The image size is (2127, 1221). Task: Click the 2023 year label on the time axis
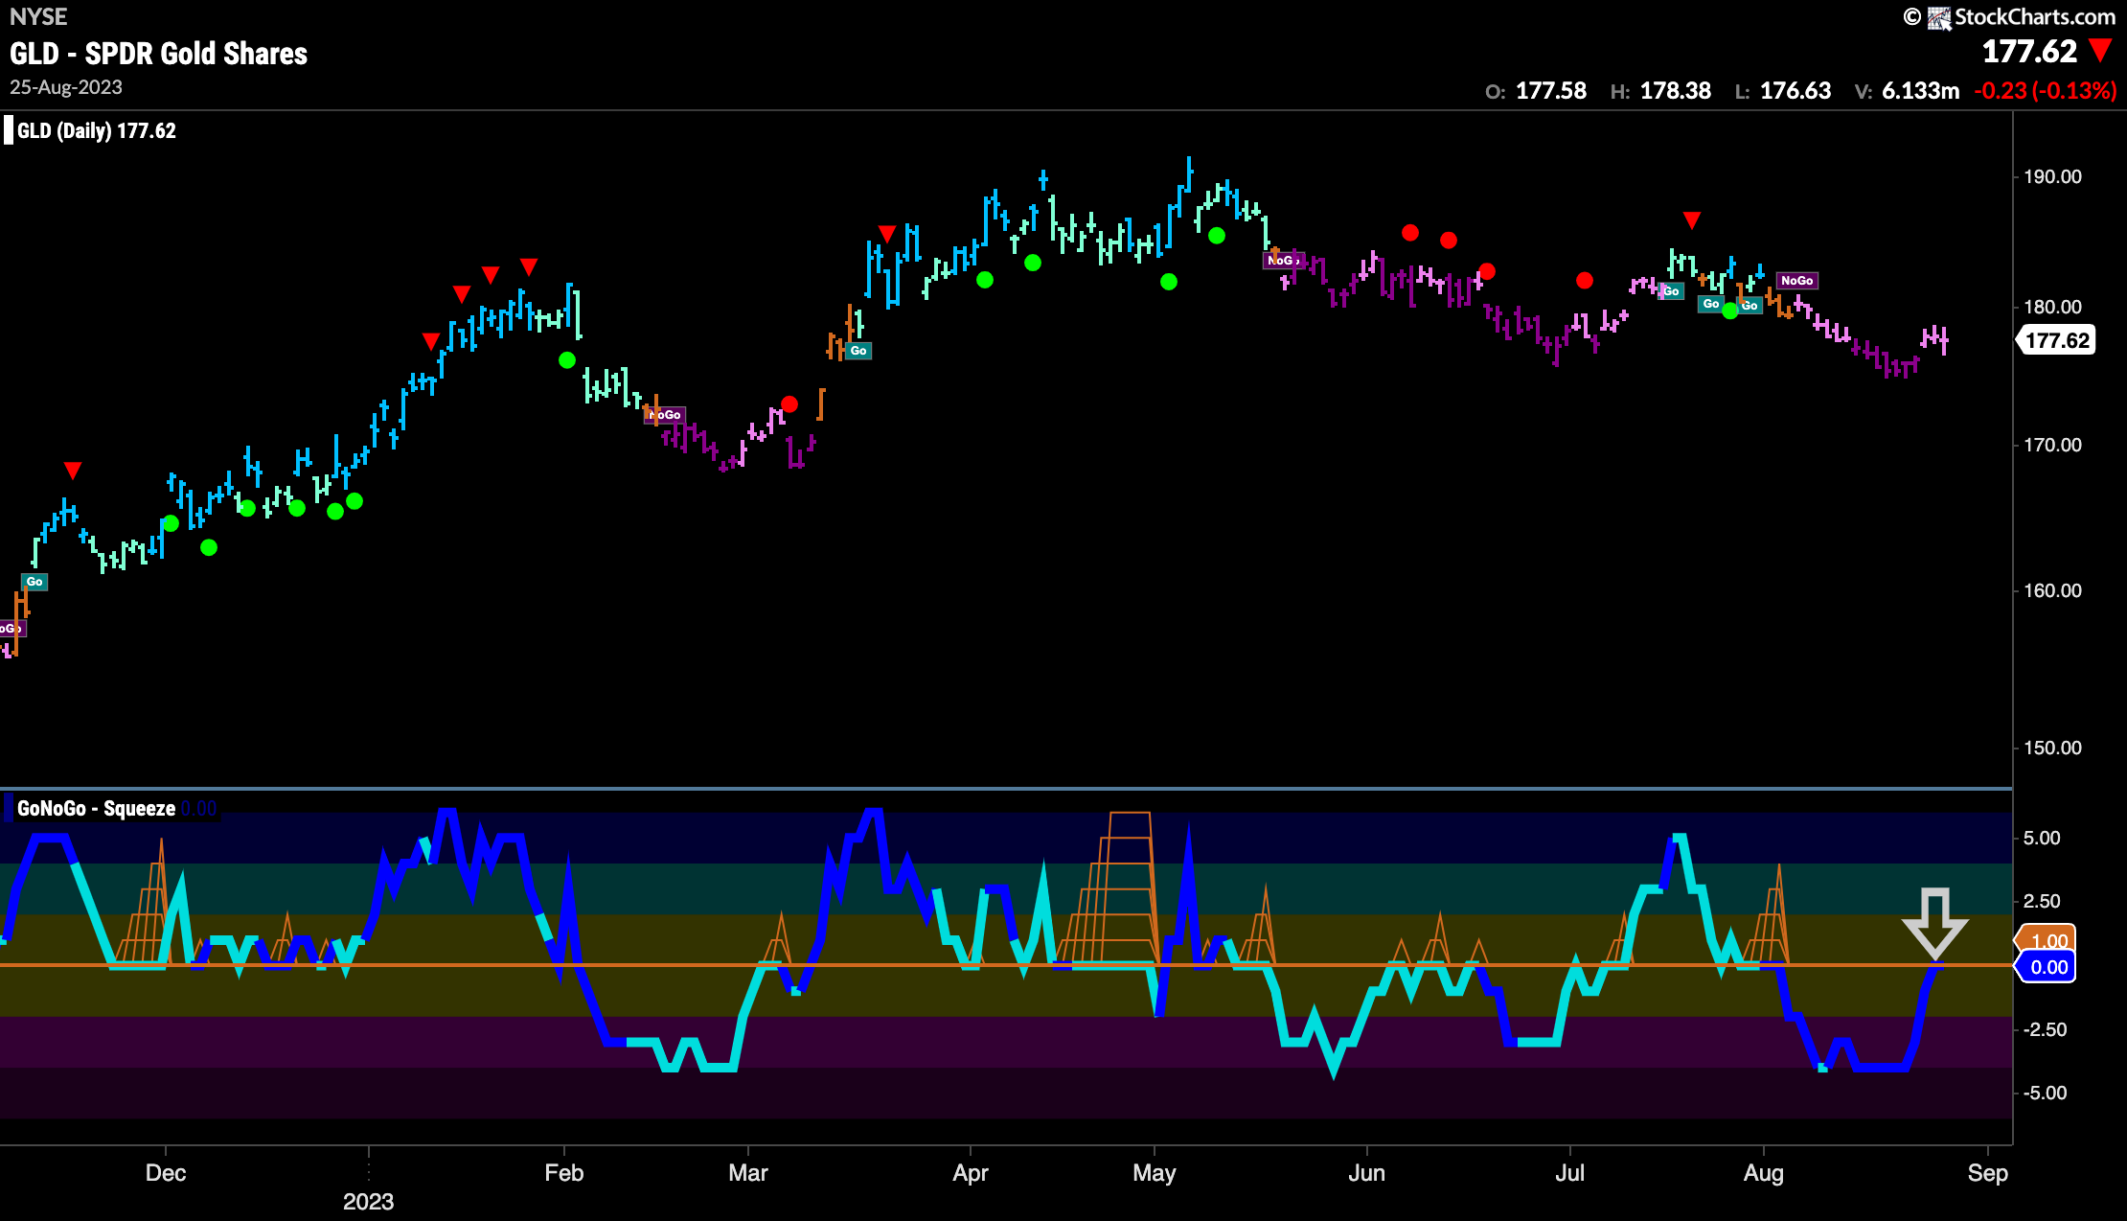(x=369, y=1202)
